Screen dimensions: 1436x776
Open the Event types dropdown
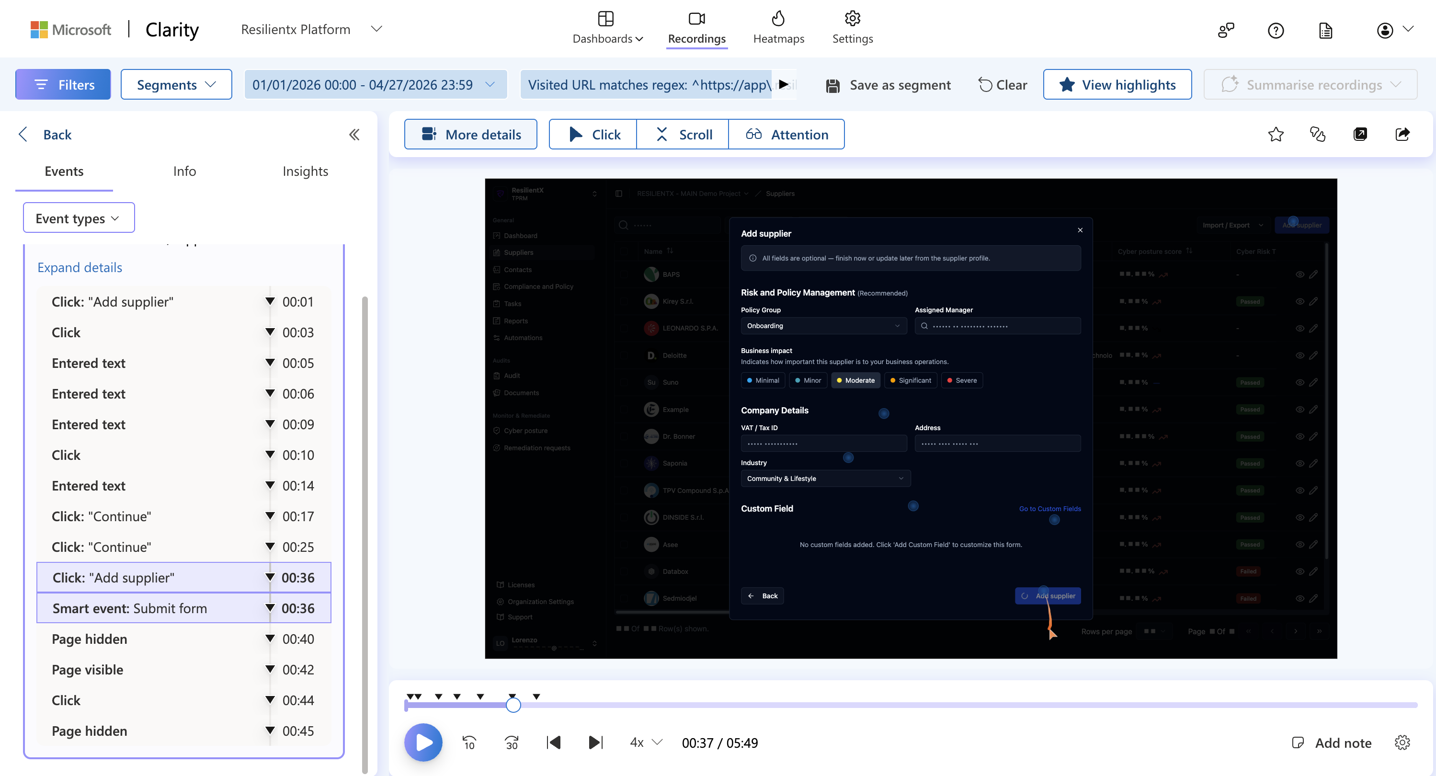[x=79, y=218]
